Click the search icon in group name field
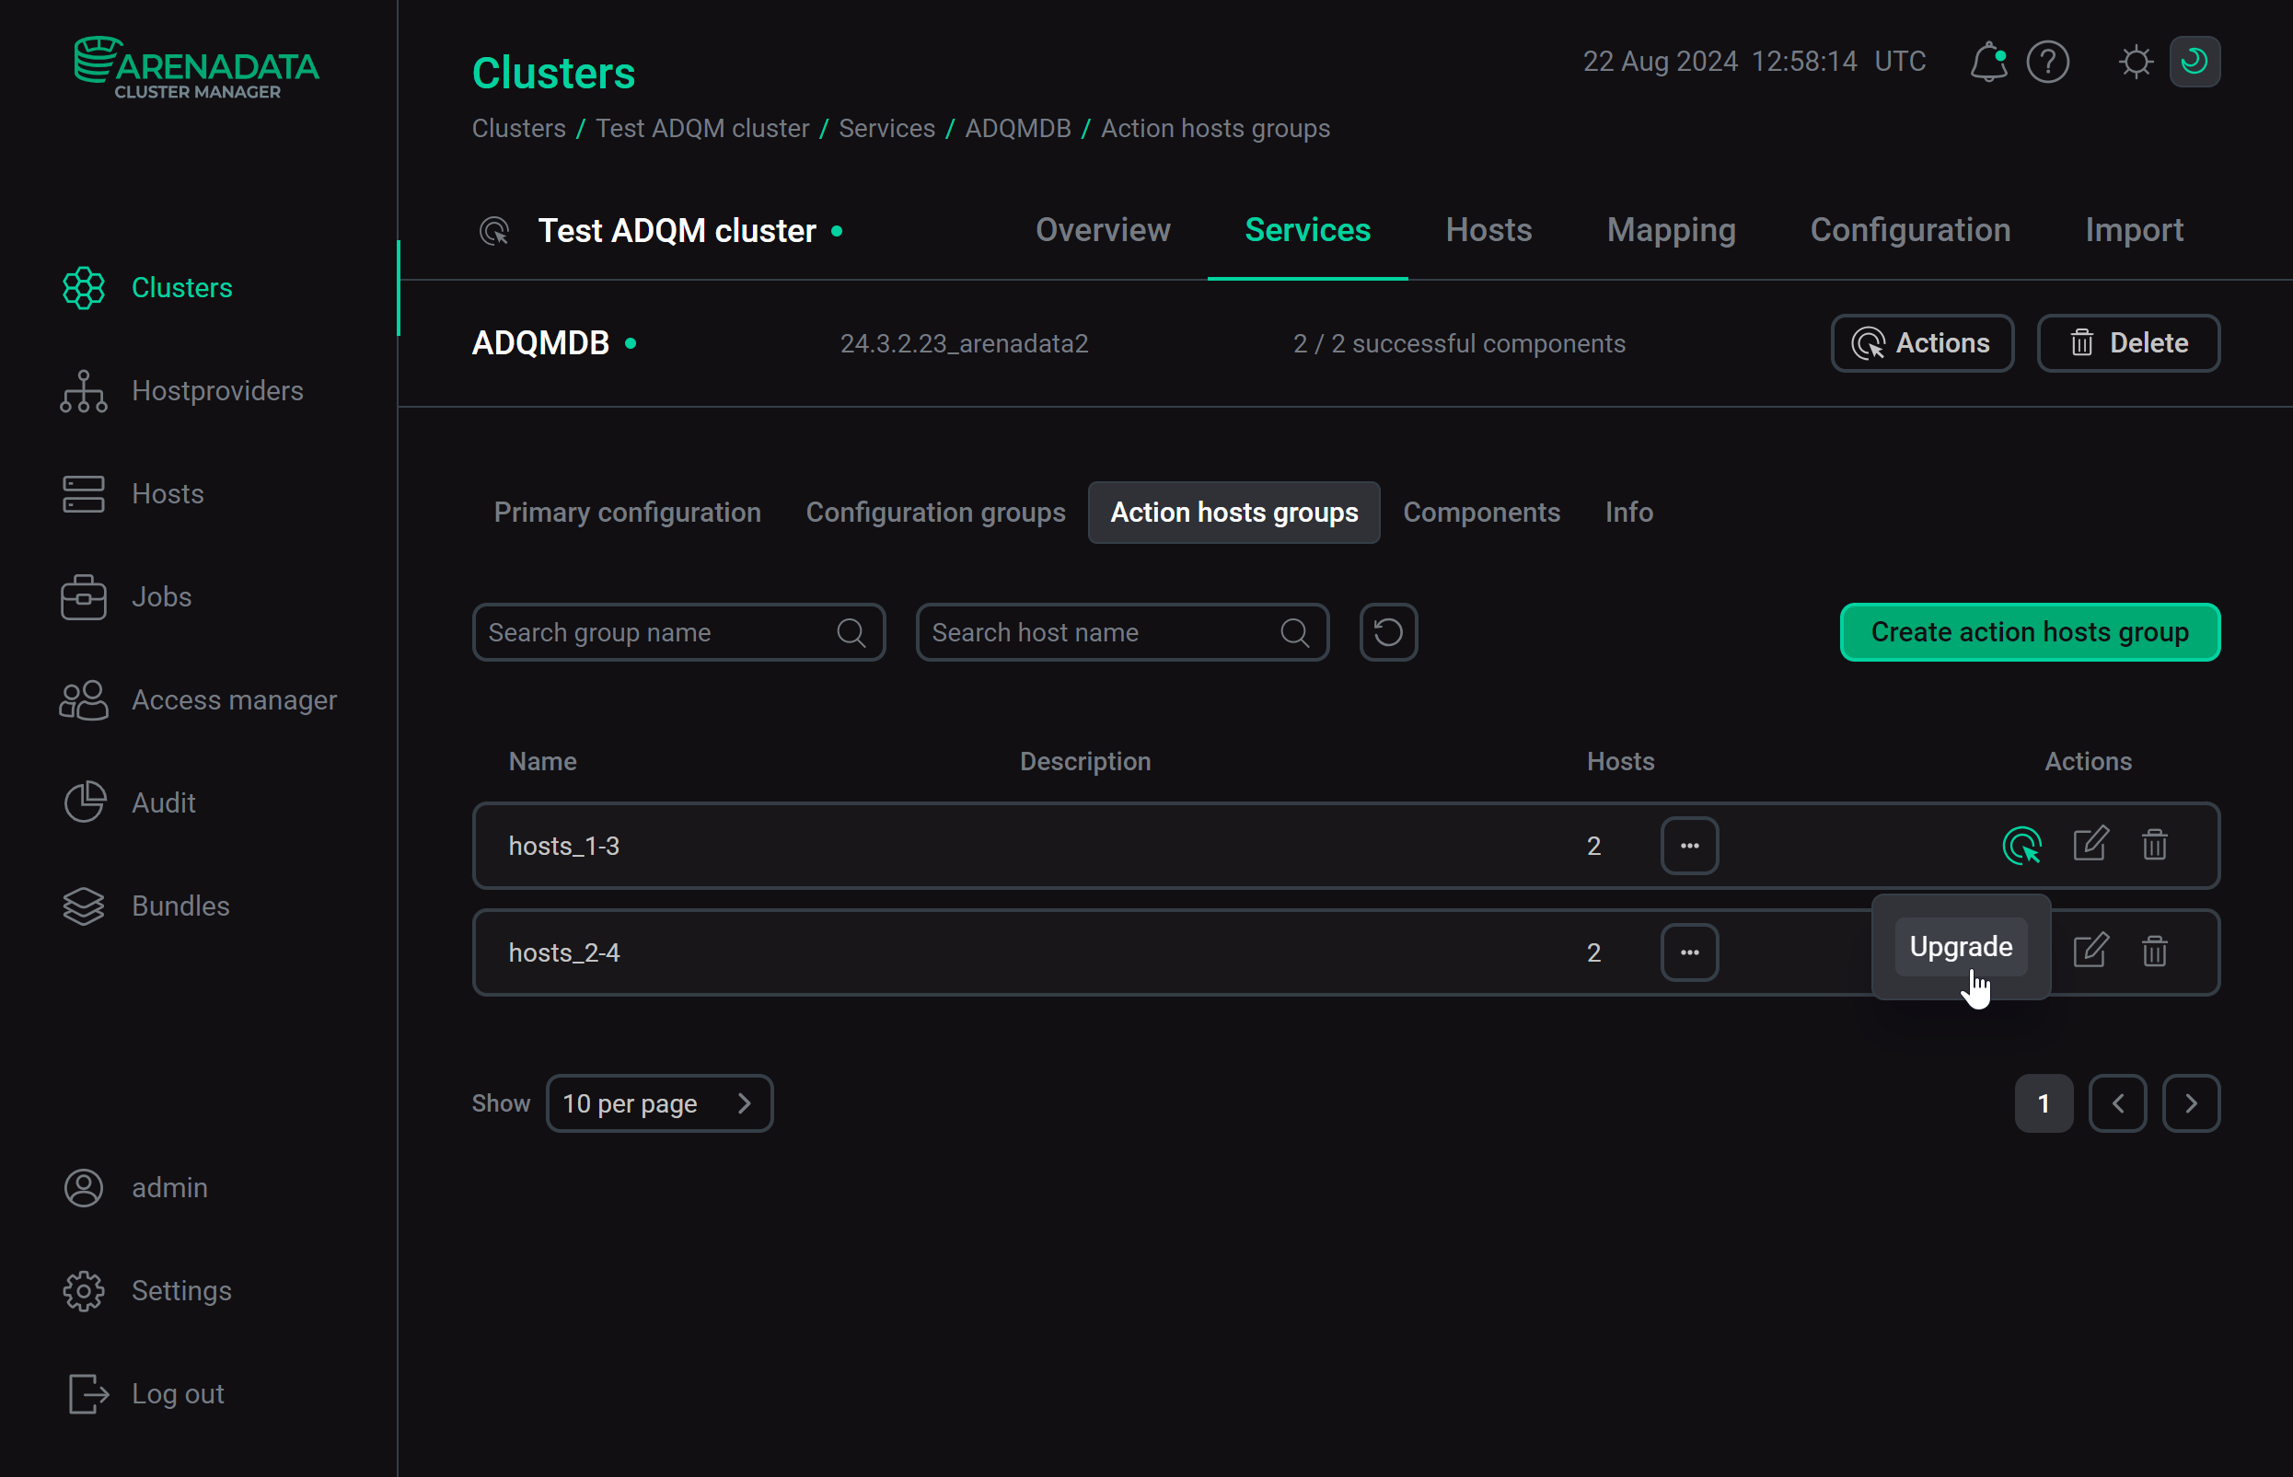 (851, 632)
